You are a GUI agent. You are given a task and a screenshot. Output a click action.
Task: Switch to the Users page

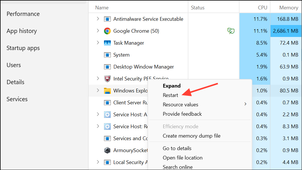click(x=14, y=65)
